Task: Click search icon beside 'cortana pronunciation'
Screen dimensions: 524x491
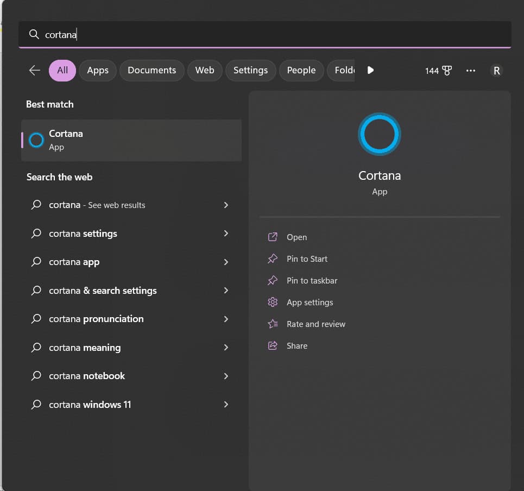Action: (36, 319)
